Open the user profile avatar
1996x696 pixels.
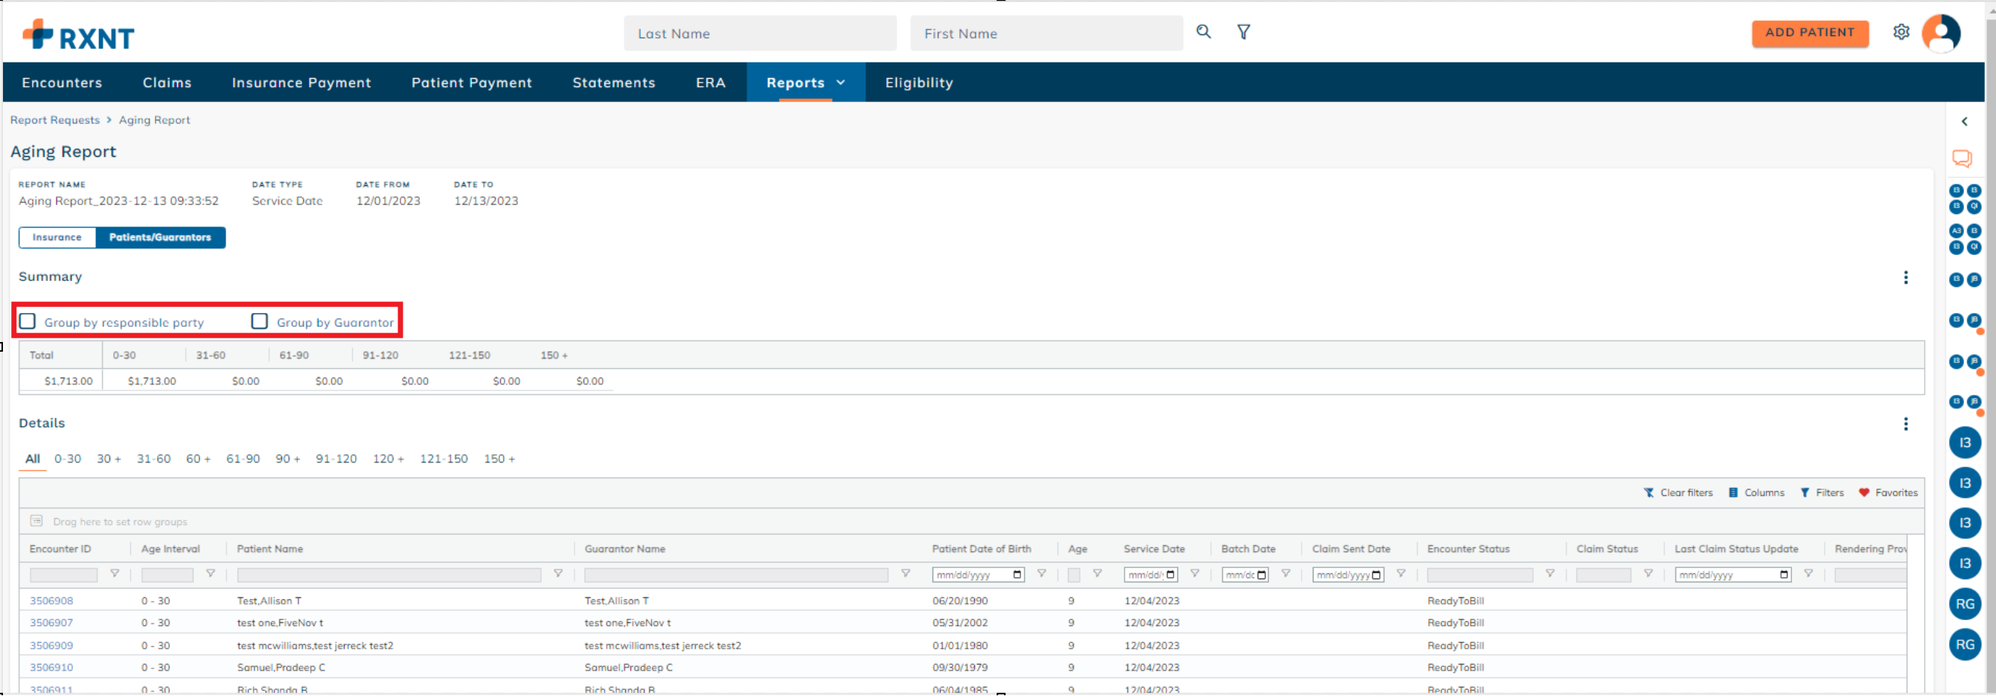1940,33
